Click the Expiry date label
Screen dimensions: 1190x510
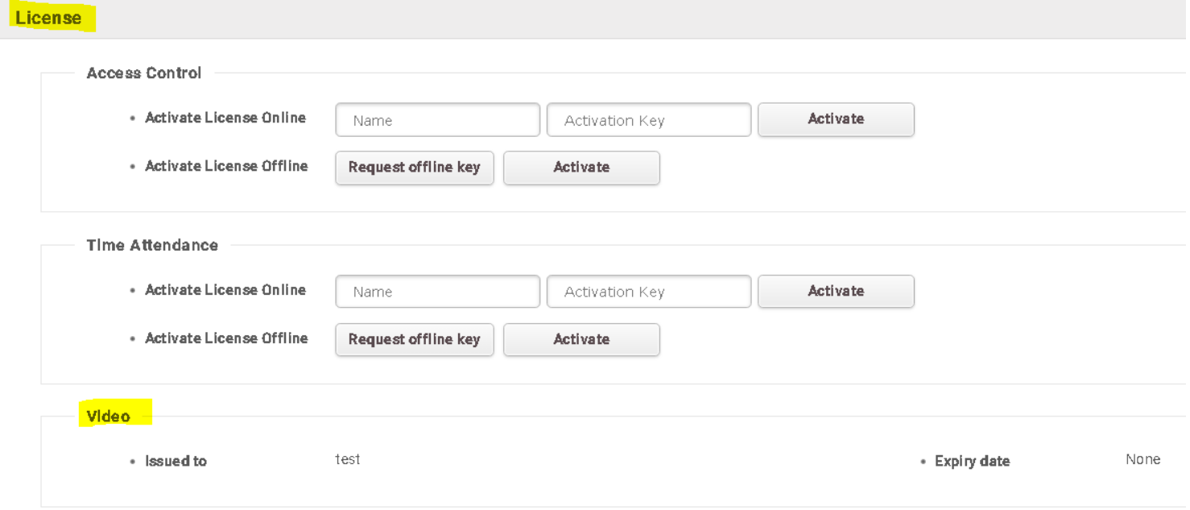click(x=972, y=462)
